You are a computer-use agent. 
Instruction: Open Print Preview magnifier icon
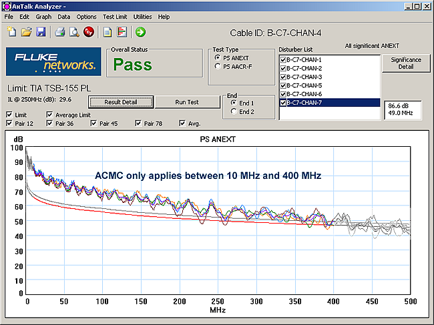(74, 32)
